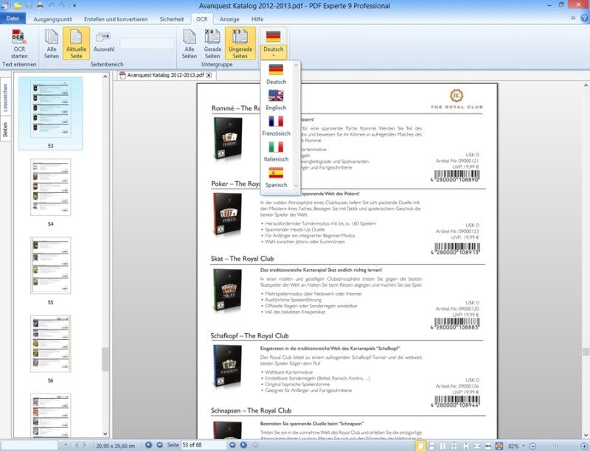
Task: Select page 53 thumbnail
Action: click(51, 109)
